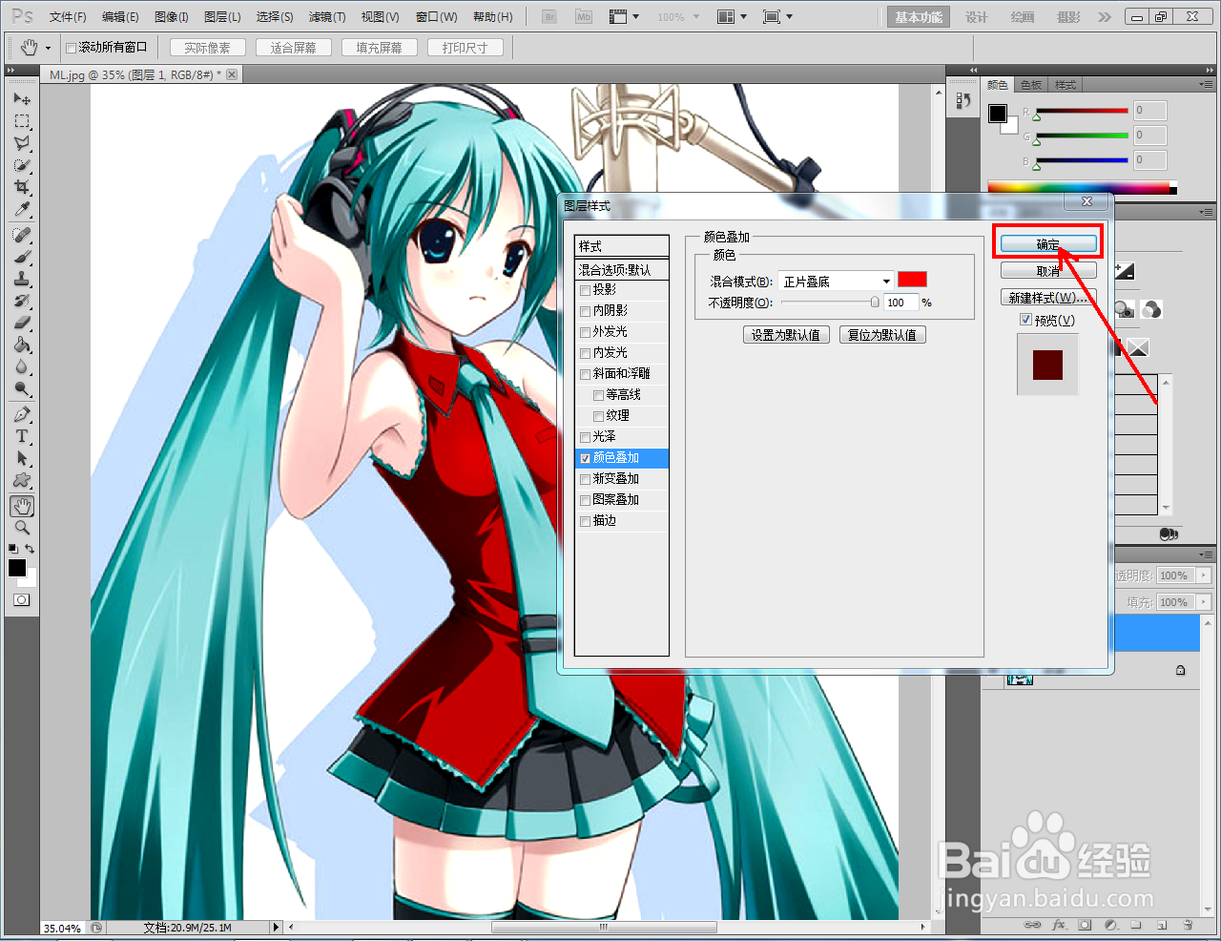The image size is (1221, 941).
Task: Expand more workspaces chevron
Action: pos(1105,17)
